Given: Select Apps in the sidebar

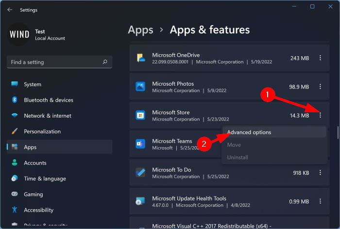Looking at the screenshot, I should (60, 147).
